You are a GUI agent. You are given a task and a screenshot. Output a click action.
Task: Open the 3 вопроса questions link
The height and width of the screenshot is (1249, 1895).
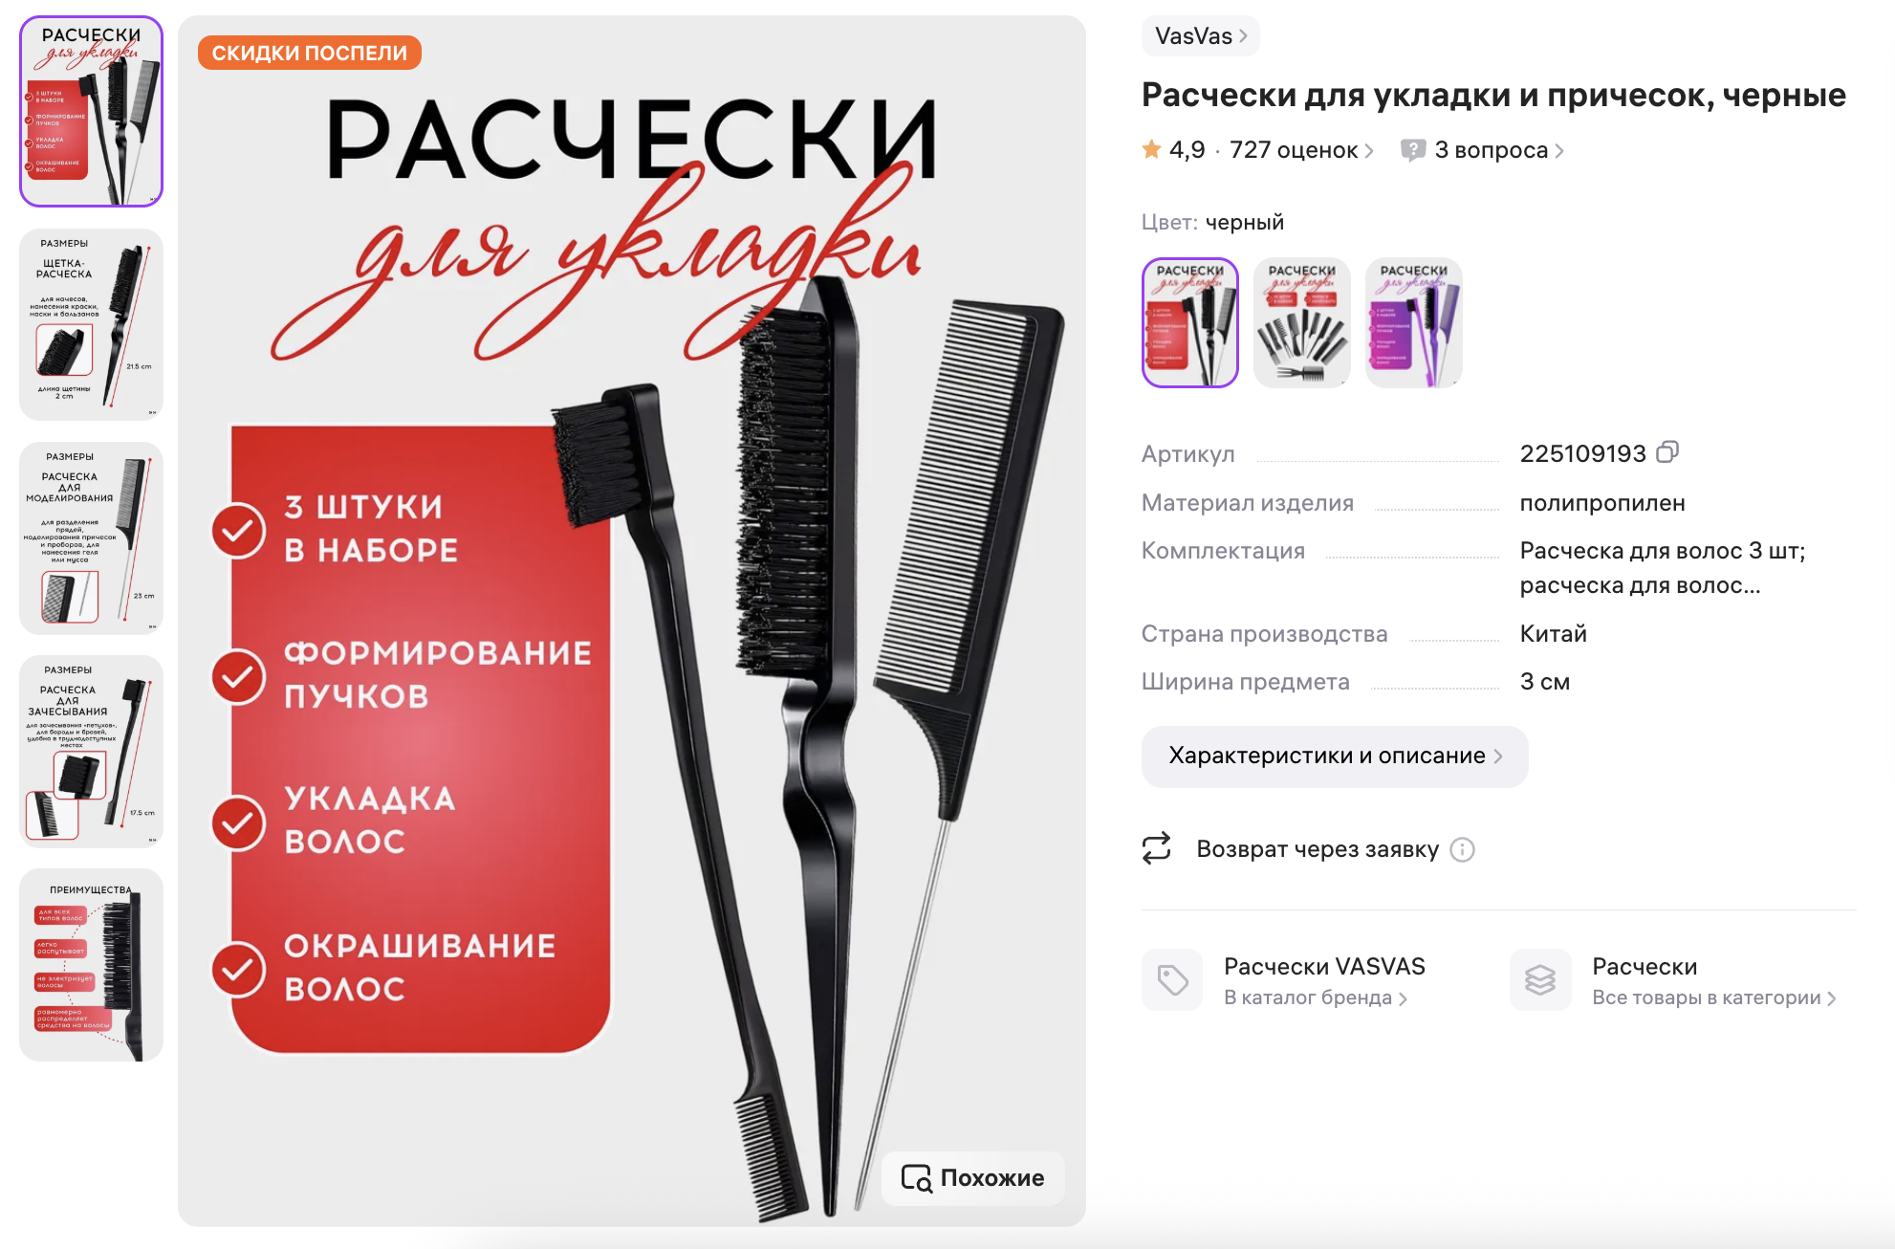(x=1498, y=150)
